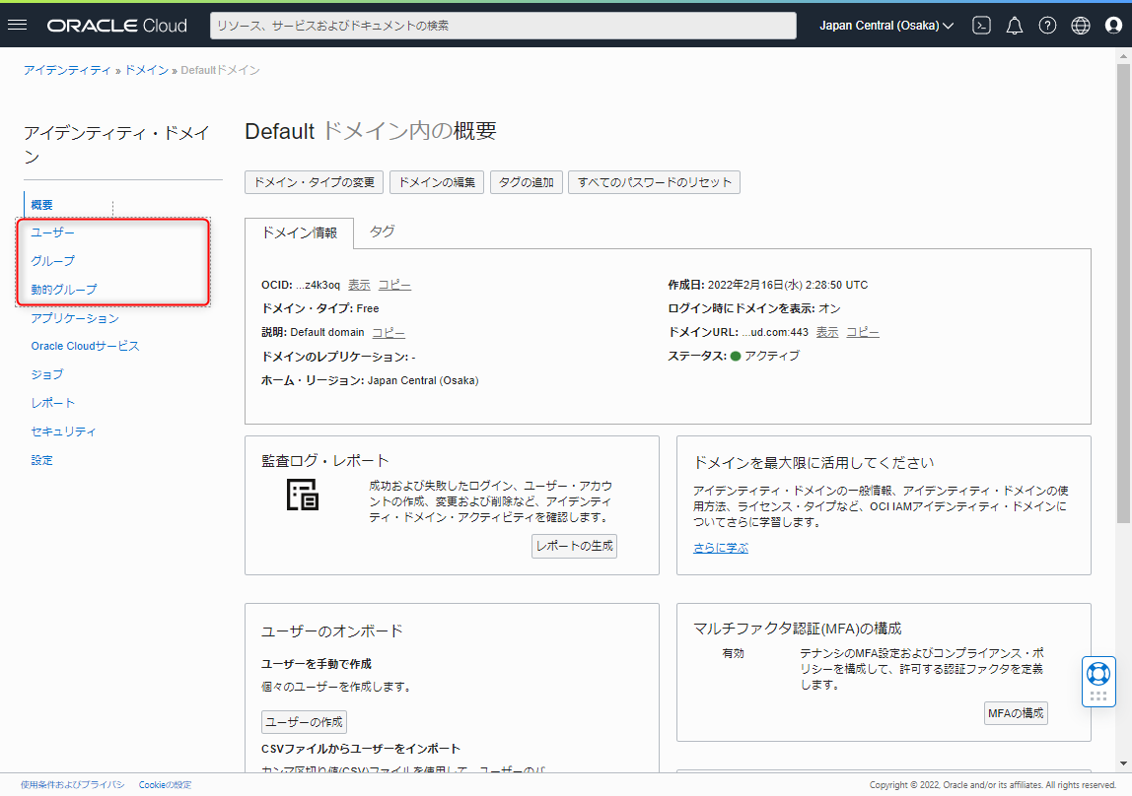Click the Oracle Cloud logo
The width and height of the screenshot is (1132, 796).
point(117,26)
